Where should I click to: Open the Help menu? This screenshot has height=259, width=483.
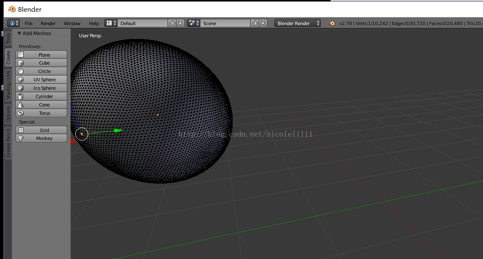coord(94,23)
